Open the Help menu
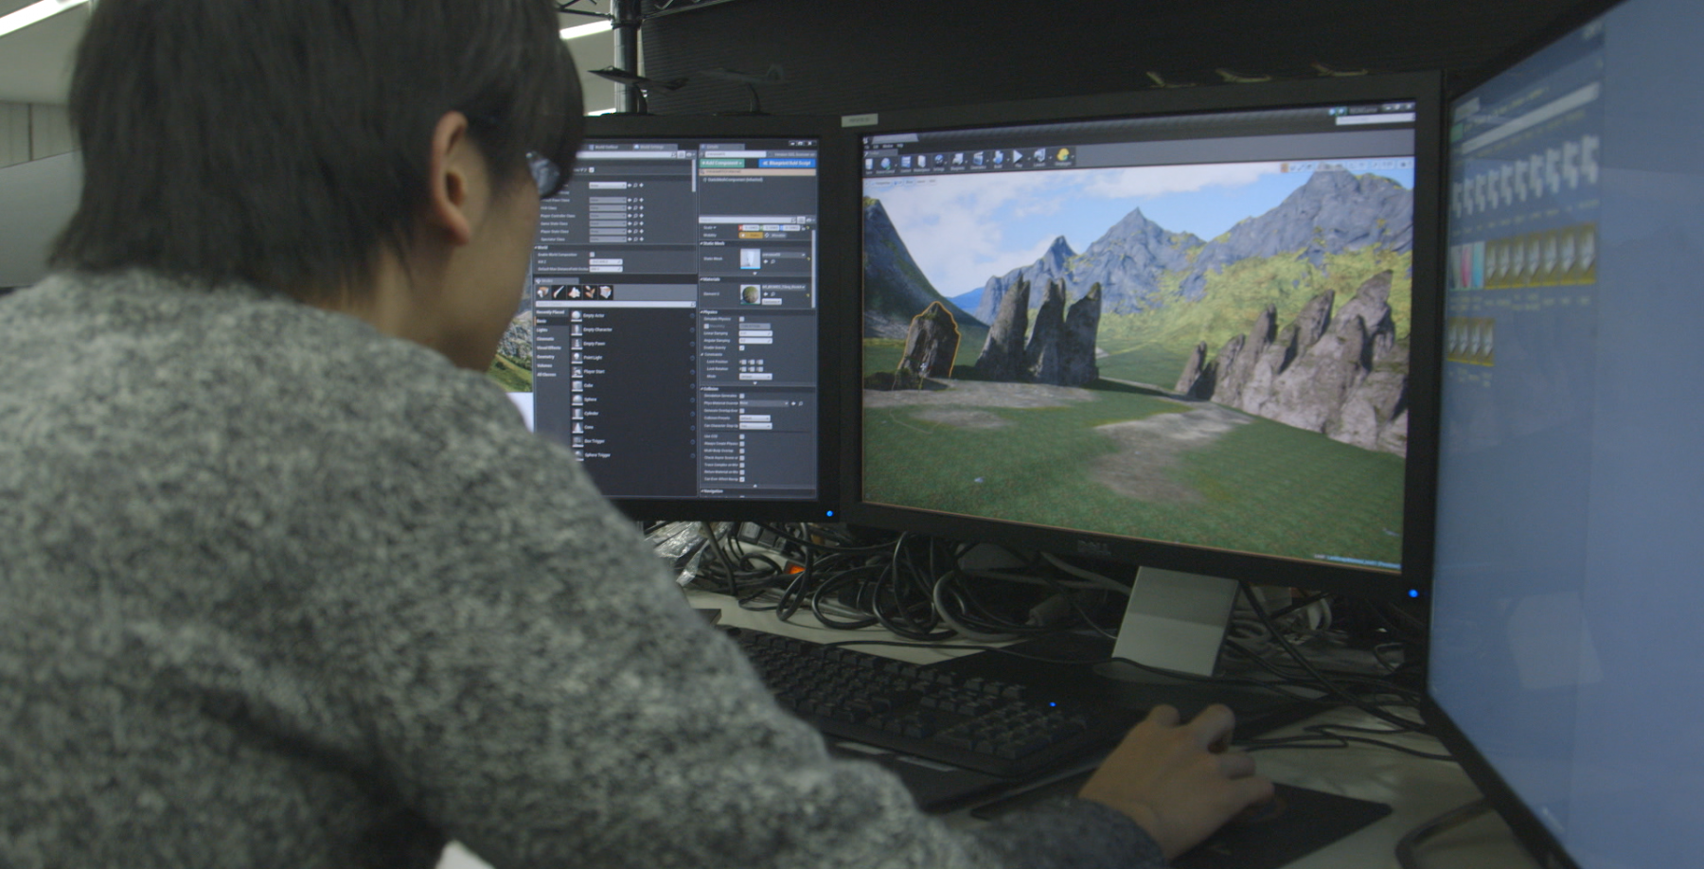Image resolution: width=1704 pixels, height=869 pixels. tap(899, 146)
